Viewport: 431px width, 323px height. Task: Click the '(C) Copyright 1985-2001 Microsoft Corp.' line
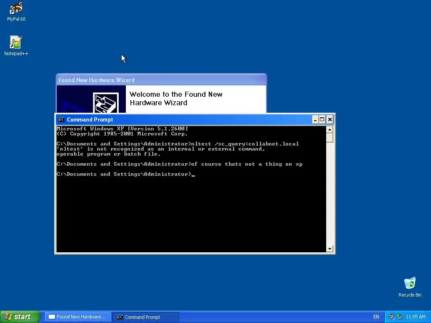(x=122, y=134)
